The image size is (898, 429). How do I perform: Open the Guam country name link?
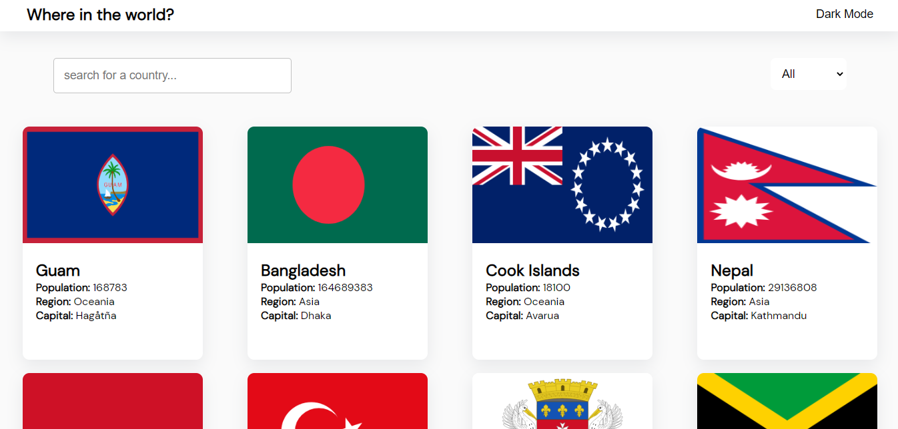pos(58,270)
